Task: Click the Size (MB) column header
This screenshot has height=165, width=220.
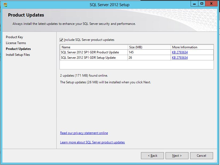Action: coord(149,47)
